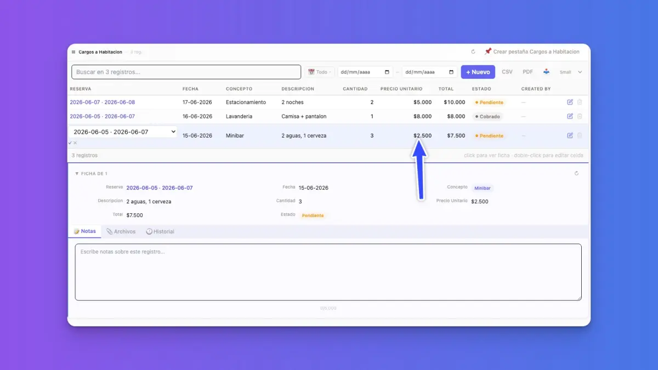This screenshot has width=658, height=370.
Task: Delete the Lavanderia row using trash icon
Action: (x=580, y=116)
